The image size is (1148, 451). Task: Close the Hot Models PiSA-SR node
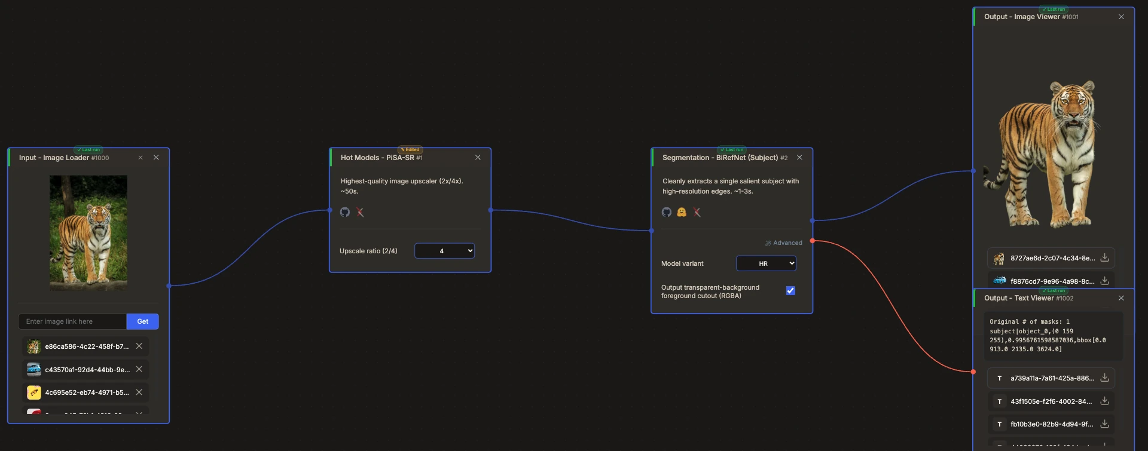tap(478, 158)
